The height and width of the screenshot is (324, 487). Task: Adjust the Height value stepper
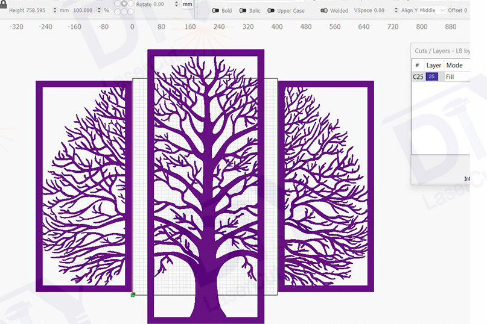(55, 10)
